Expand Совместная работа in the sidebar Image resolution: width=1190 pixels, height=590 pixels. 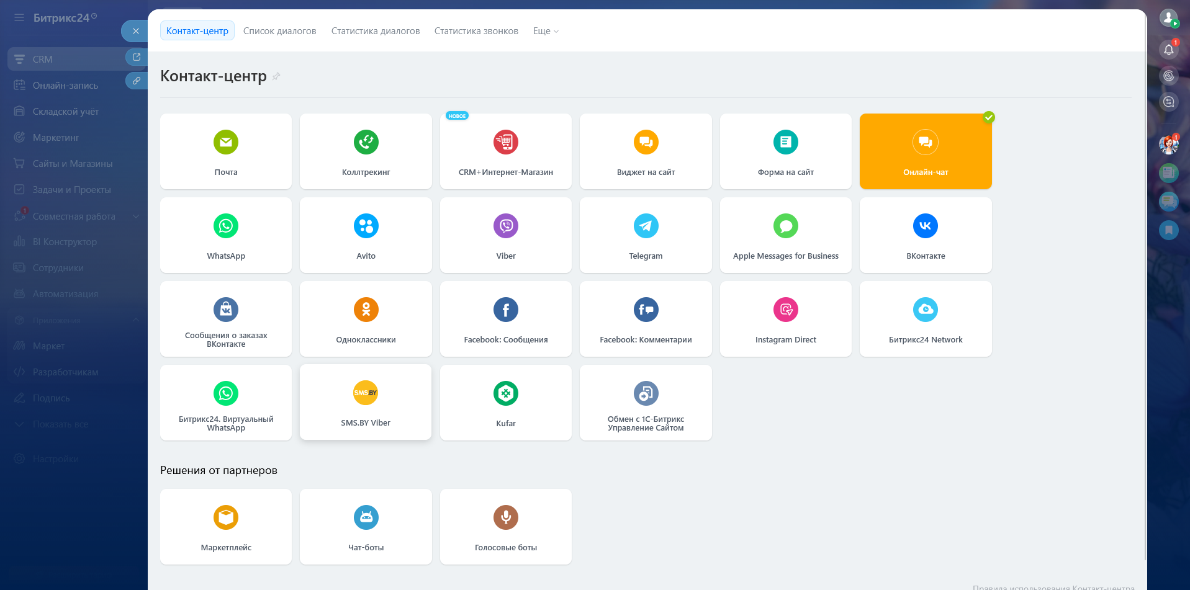(136, 217)
